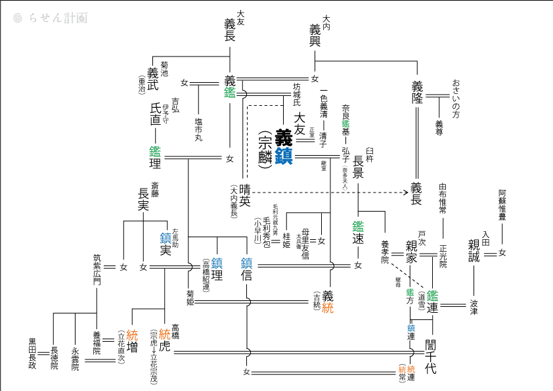Click the name 義統 (吉統)

tap(323, 302)
